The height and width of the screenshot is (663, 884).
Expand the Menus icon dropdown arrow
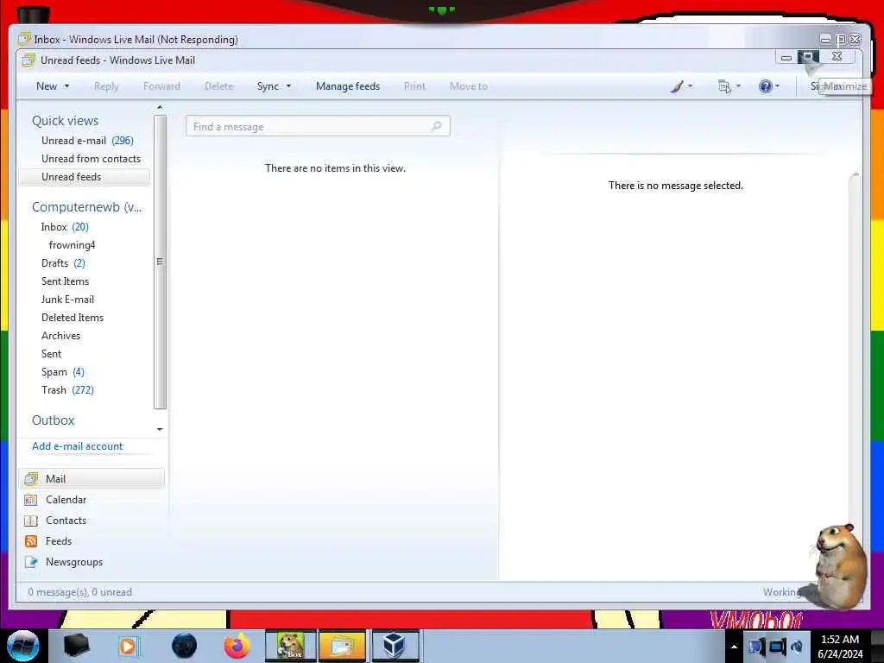click(x=739, y=86)
